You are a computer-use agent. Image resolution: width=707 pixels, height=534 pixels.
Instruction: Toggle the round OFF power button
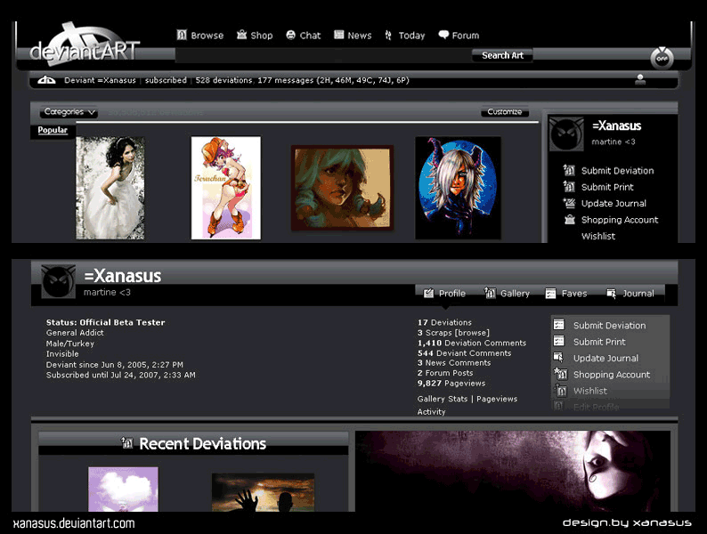pyautogui.click(x=662, y=58)
